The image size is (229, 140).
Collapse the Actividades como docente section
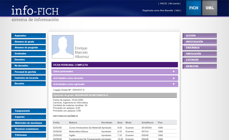pos(115,78)
